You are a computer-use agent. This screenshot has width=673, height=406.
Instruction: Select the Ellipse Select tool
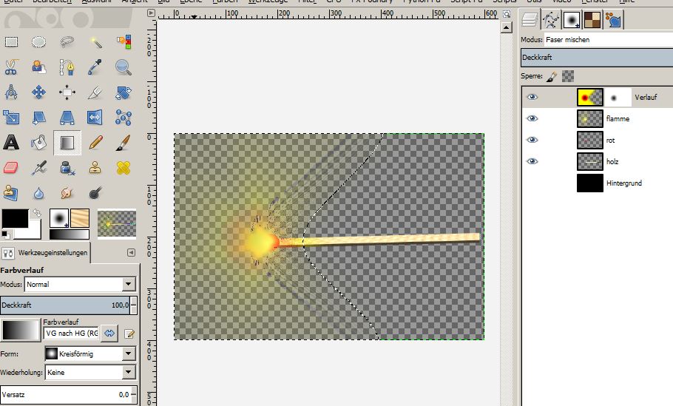[38, 41]
